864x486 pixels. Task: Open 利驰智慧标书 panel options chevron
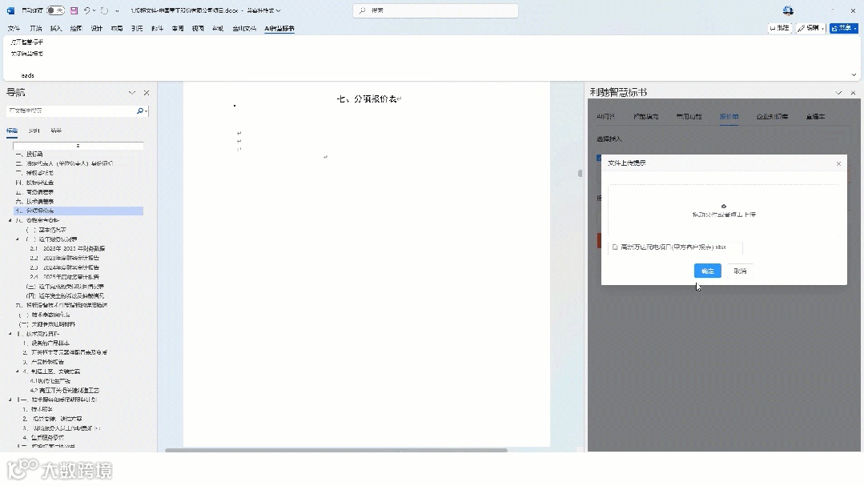point(838,93)
